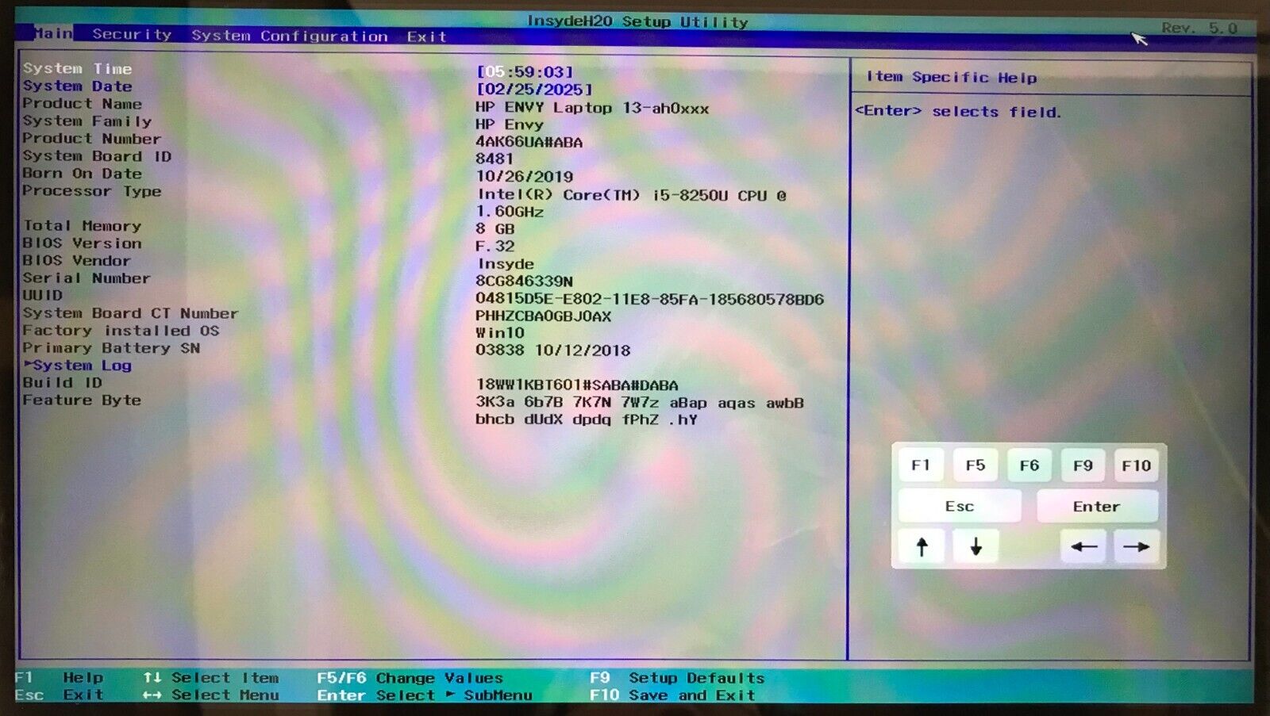The image size is (1270, 716).
Task: Click the System Family label
Action: pyautogui.click(x=87, y=121)
